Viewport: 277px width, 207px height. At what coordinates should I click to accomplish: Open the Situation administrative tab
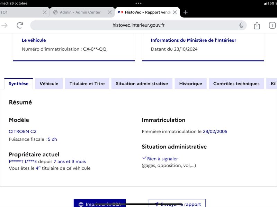[142, 83]
